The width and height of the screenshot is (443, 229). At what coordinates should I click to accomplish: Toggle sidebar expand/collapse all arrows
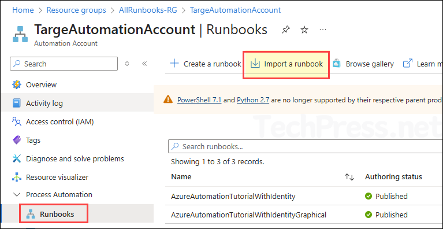tap(127, 64)
